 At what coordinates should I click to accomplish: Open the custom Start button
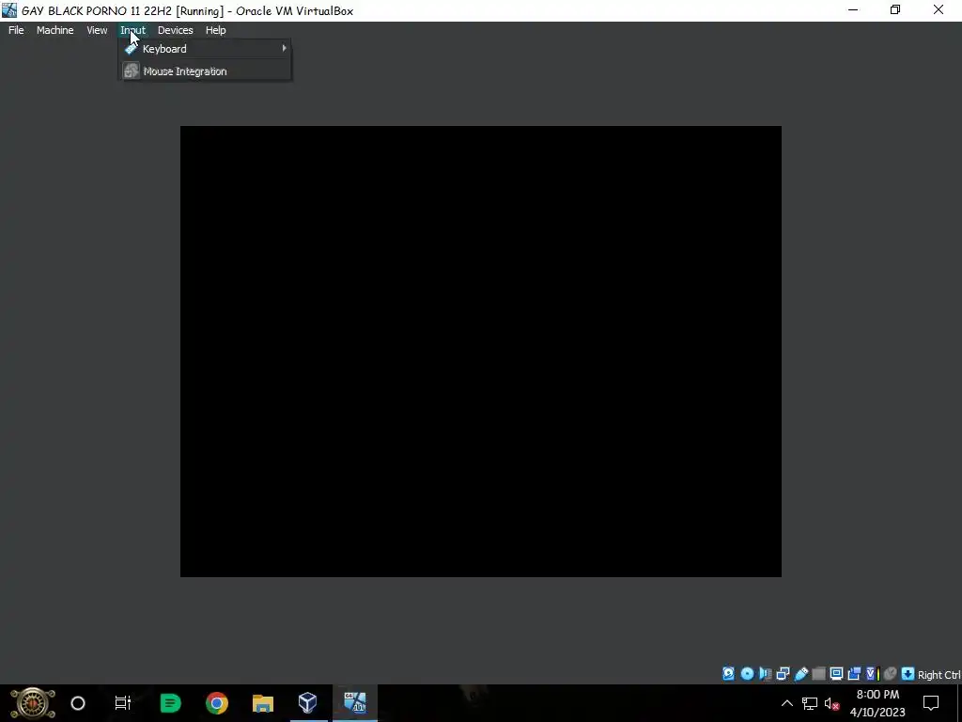(x=33, y=703)
